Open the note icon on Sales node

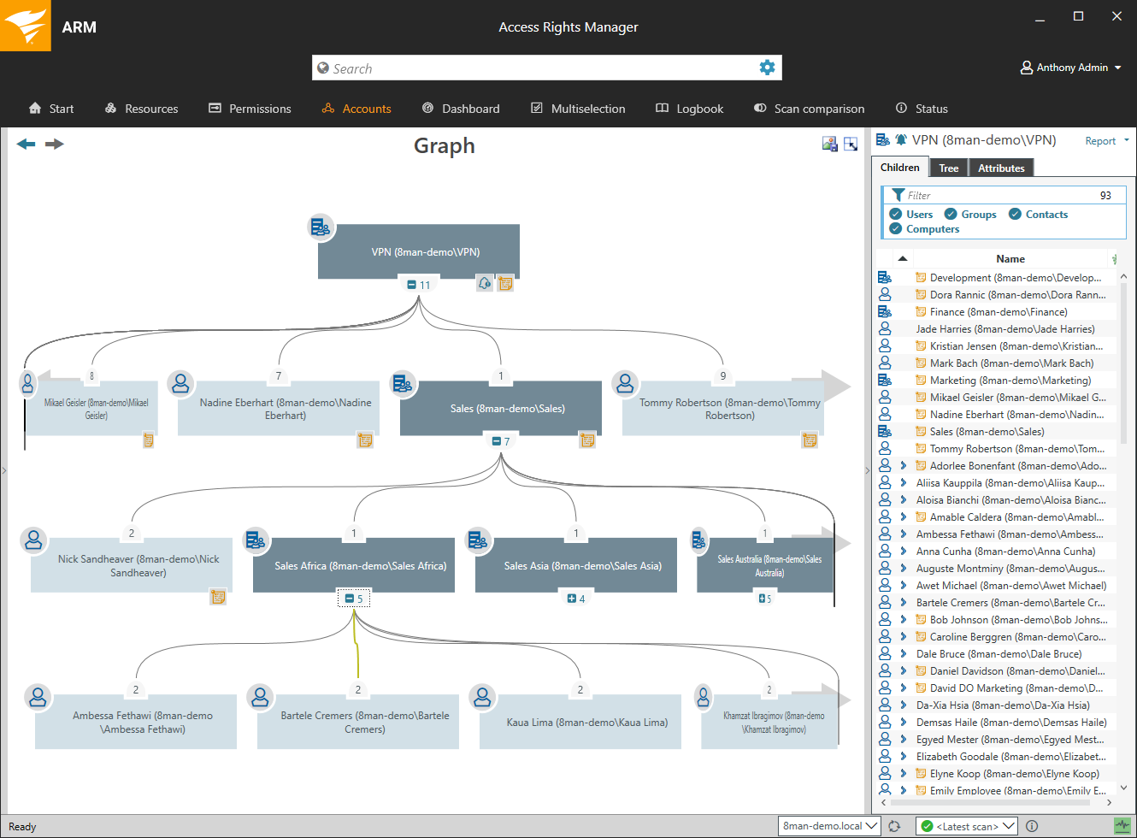(587, 440)
